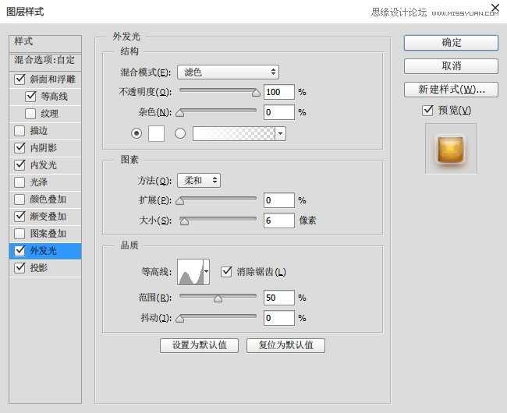Toggle the 斜面和浮雕 checkbox
This screenshot has width=507, height=413.
click(x=20, y=79)
